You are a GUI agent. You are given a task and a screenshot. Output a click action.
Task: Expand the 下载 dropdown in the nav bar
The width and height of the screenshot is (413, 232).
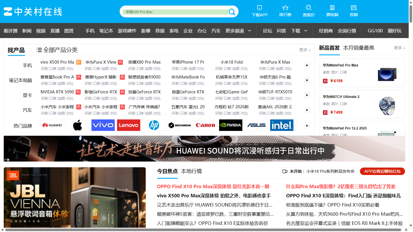click(x=306, y=31)
